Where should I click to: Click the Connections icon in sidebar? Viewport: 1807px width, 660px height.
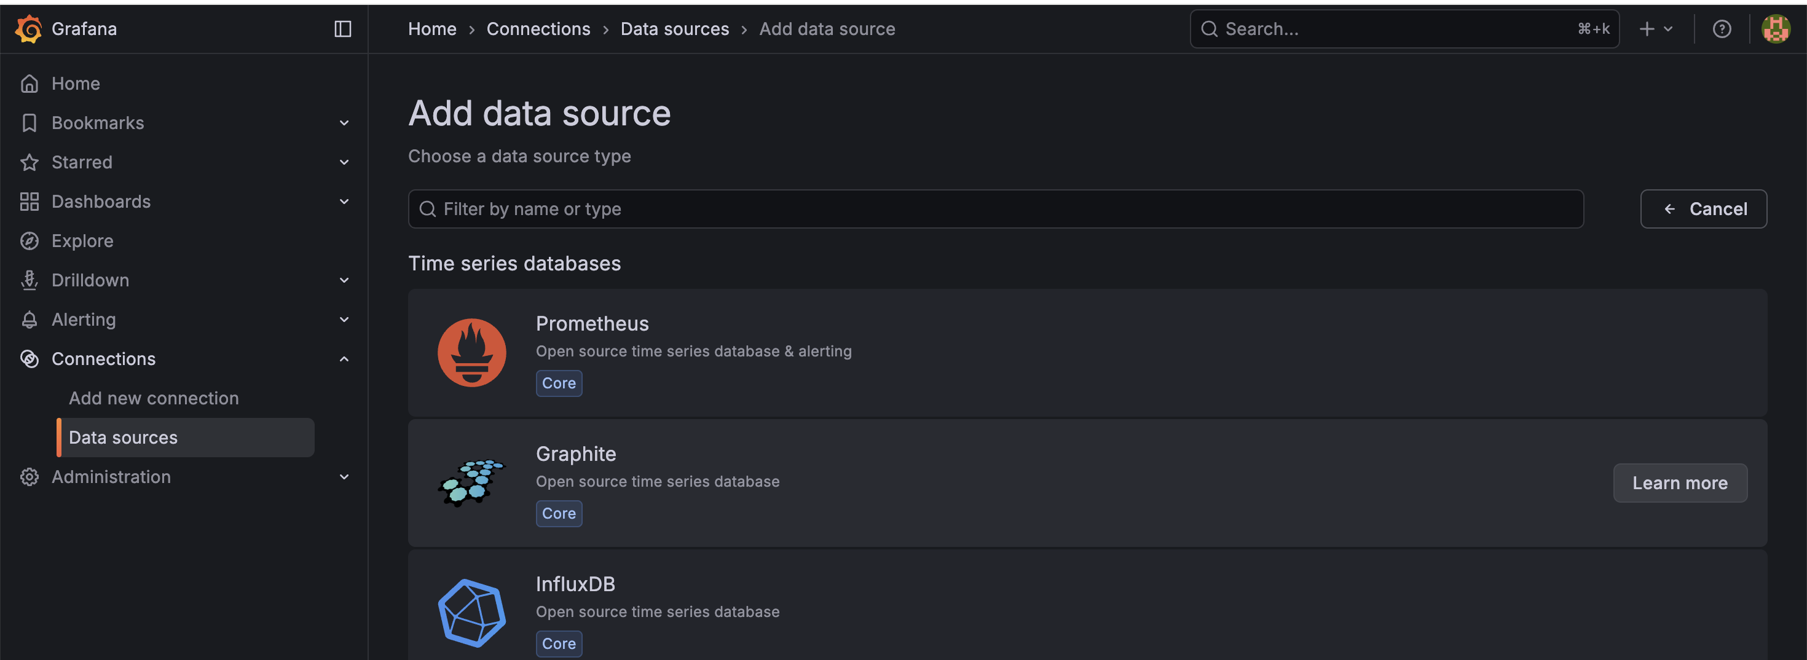point(29,358)
